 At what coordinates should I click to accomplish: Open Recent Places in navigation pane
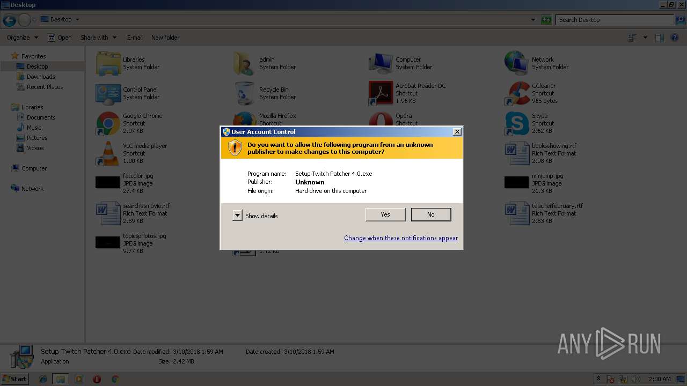point(45,87)
